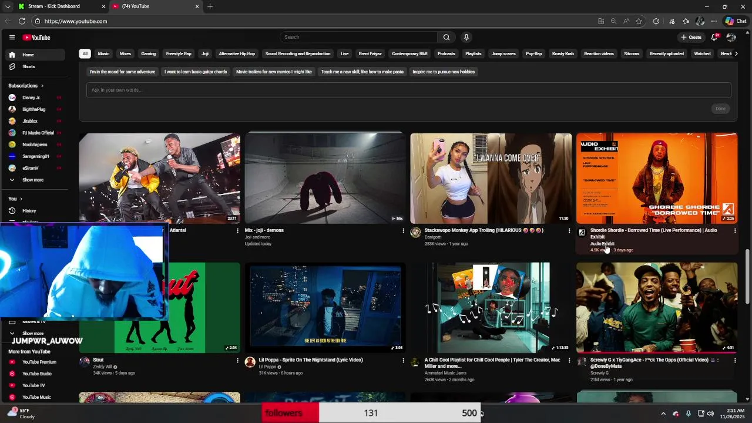
Task: Open the Copilot Chat button
Action: 736,21
